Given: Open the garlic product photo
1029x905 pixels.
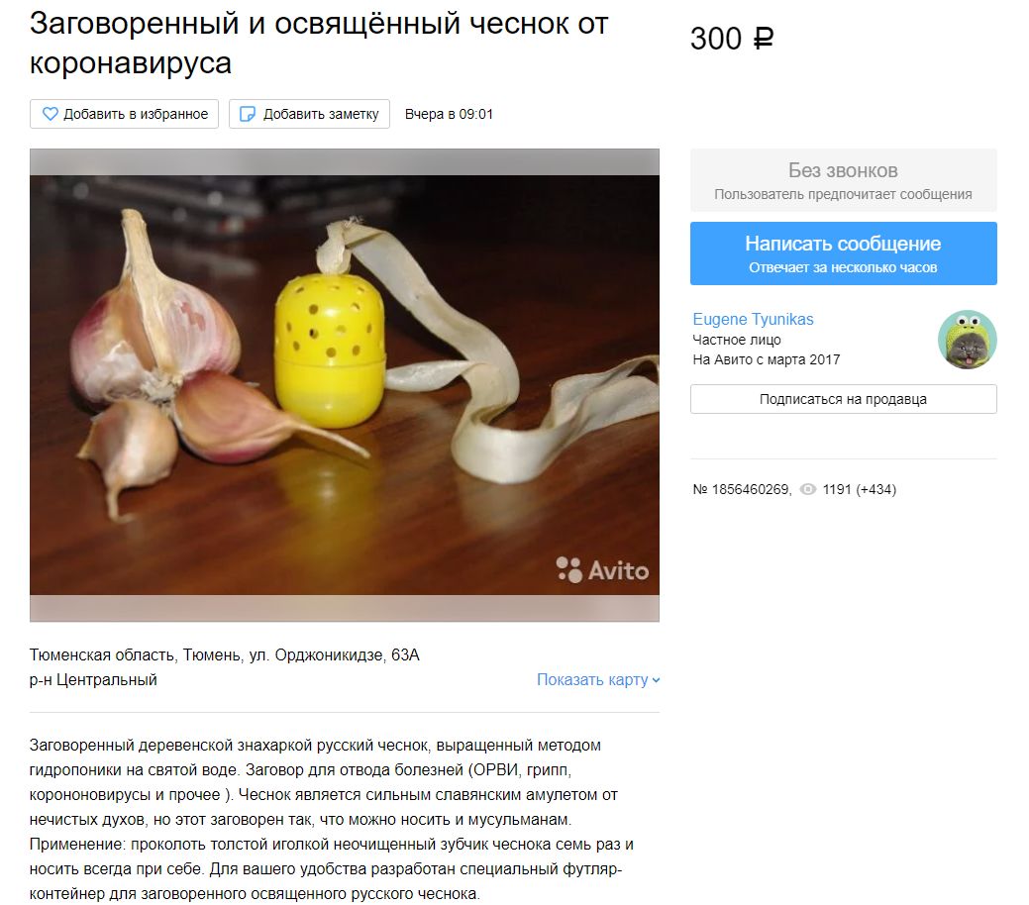Looking at the screenshot, I should click(x=345, y=385).
